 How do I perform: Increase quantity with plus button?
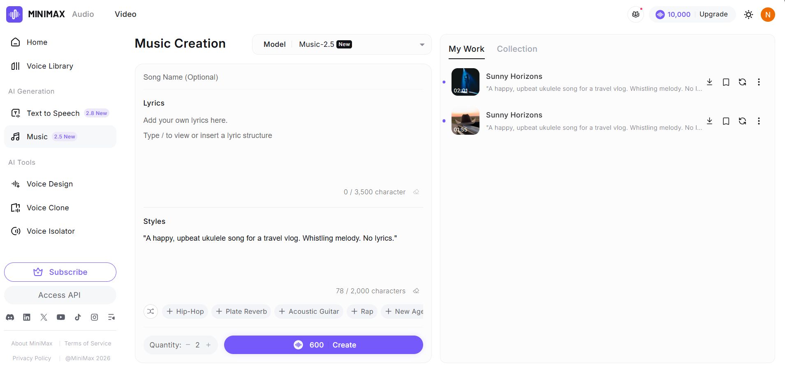pyautogui.click(x=208, y=345)
